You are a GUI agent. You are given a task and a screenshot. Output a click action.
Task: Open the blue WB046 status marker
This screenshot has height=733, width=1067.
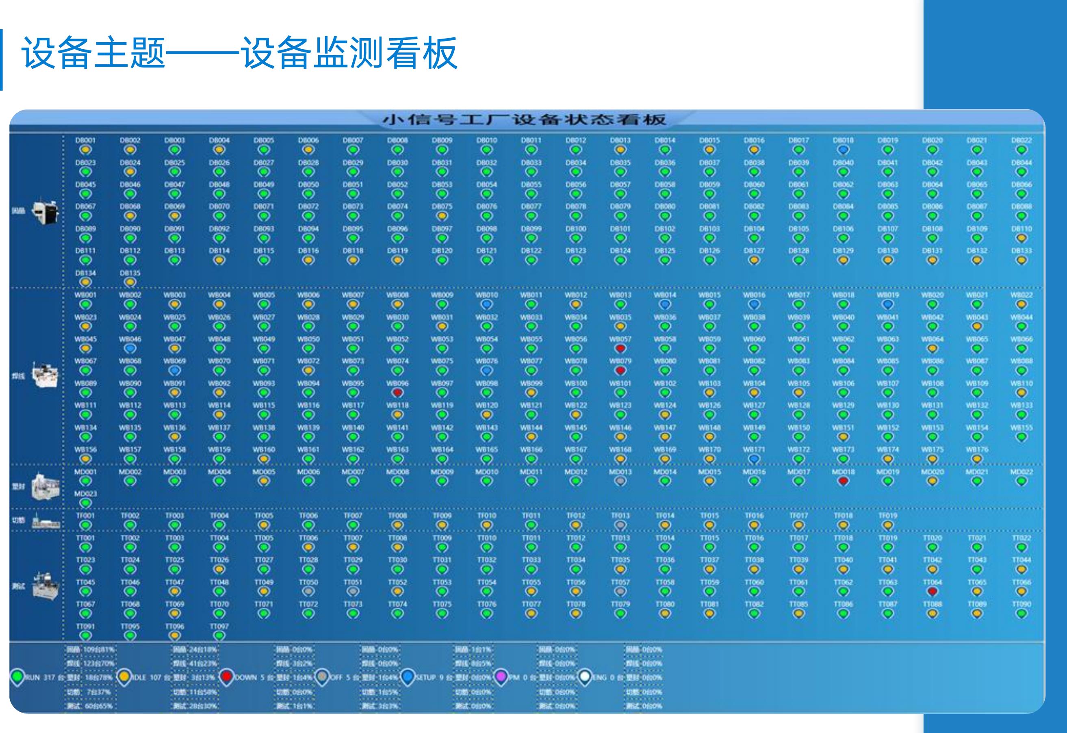click(130, 349)
